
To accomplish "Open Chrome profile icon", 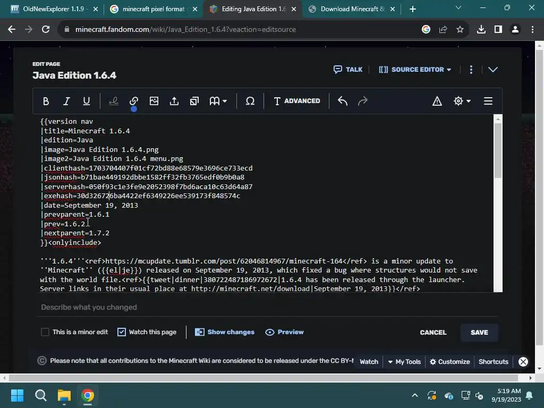I will (515, 30).
